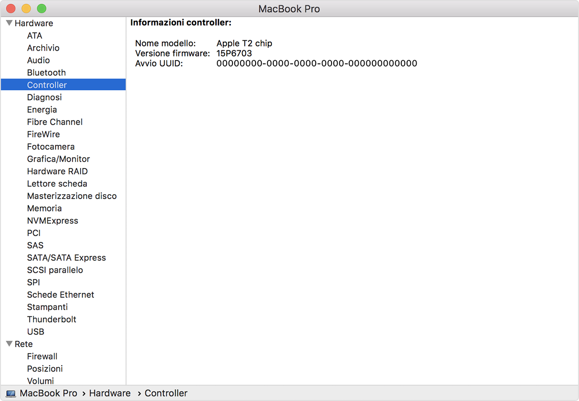Click MacBook Pro in the breadcrumb path
This screenshot has width=579, height=401.
[48, 393]
